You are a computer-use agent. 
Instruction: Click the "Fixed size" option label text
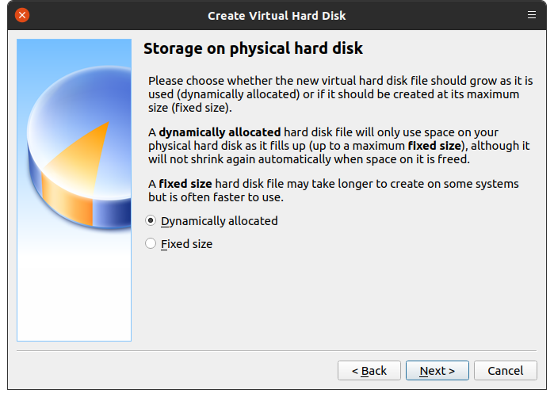(x=187, y=244)
